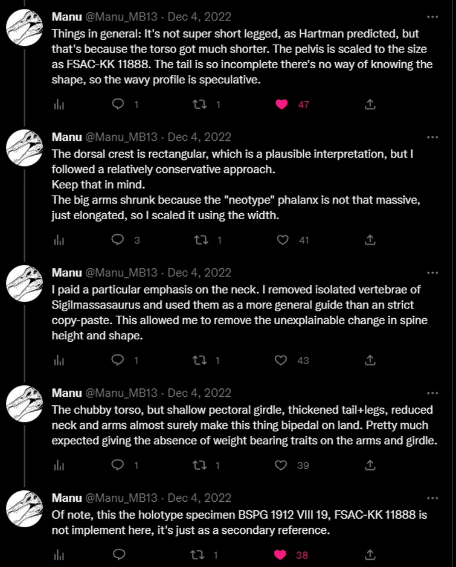Reply to the holotype specimen tweet

coord(118,554)
